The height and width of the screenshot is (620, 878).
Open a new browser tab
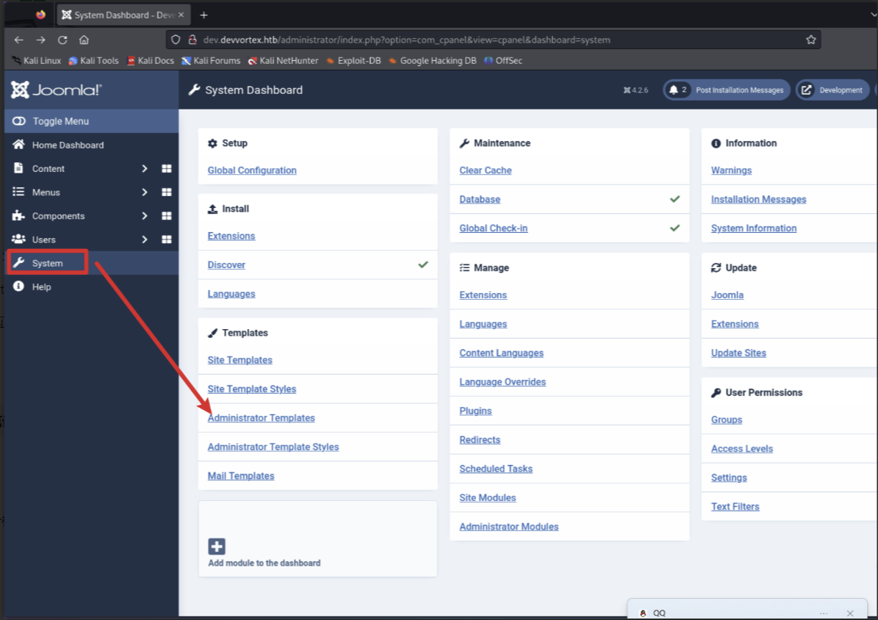pyautogui.click(x=204, y=15)
